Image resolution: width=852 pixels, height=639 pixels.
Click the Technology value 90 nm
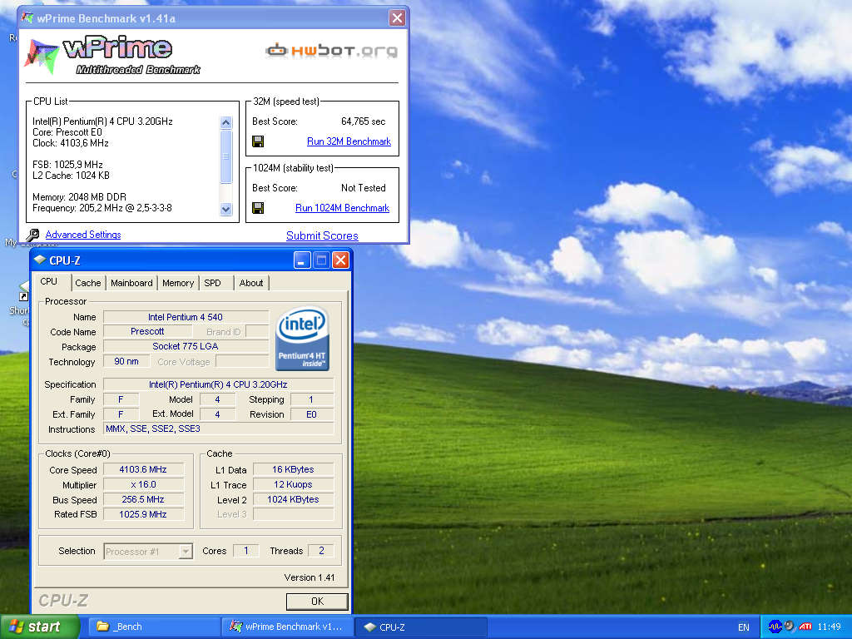(126, 361)
